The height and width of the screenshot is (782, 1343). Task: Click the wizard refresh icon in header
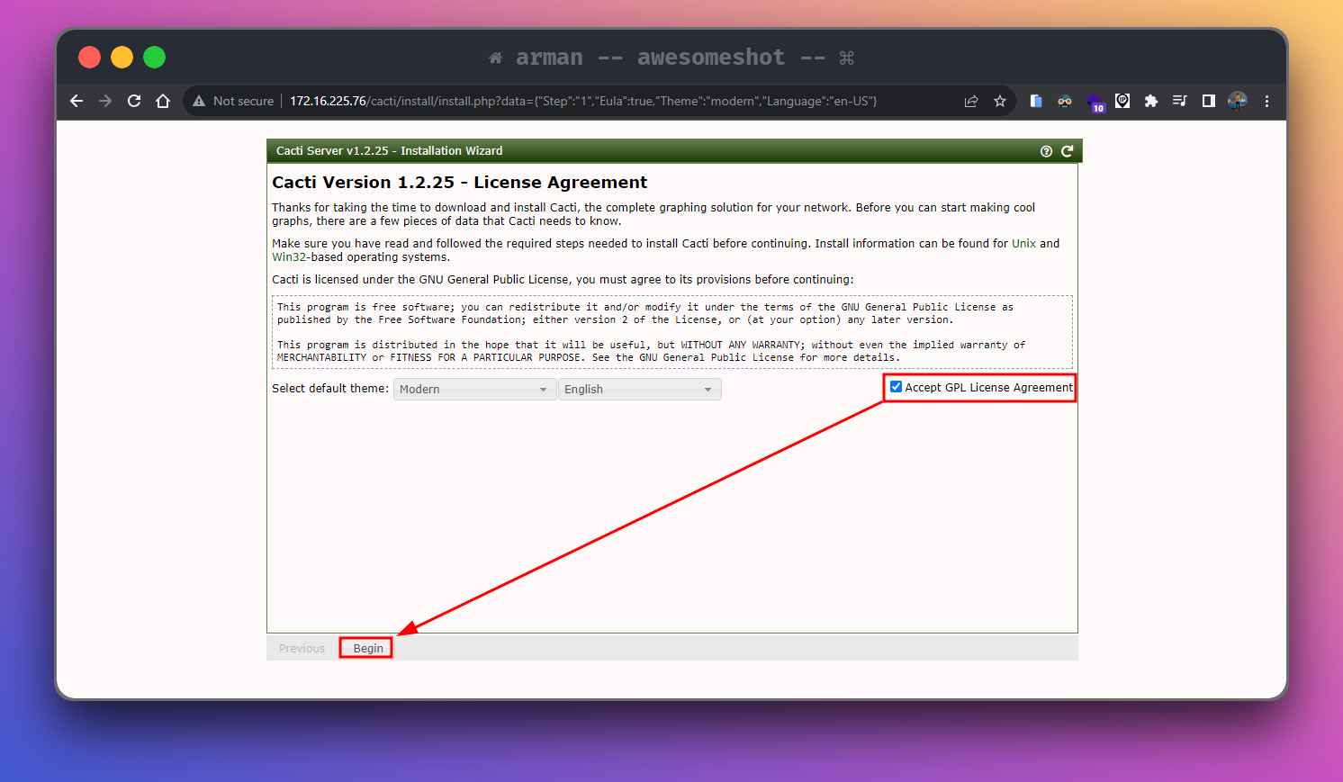(1067, 151)
